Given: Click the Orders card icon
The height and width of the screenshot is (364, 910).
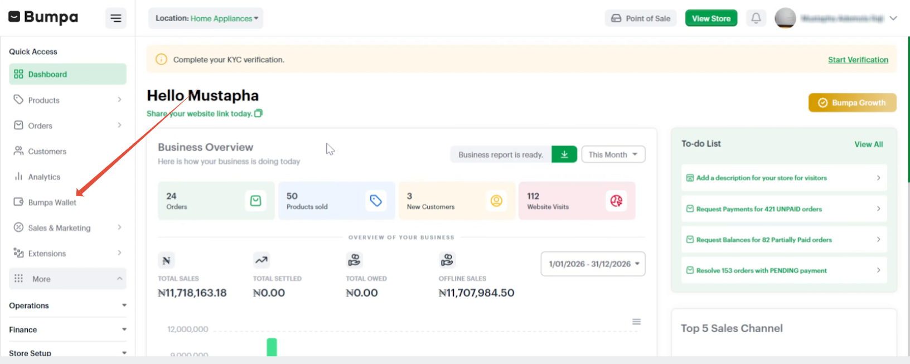Looking at the screenshot, I should pos(255,201).
